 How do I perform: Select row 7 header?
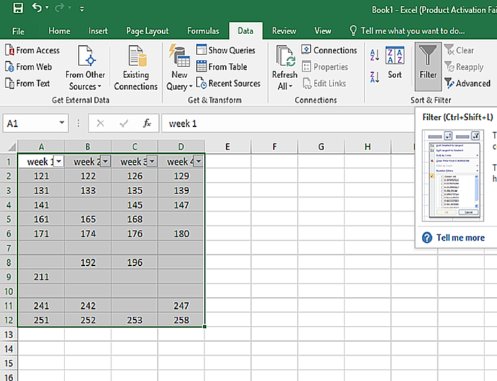point(9,249)
